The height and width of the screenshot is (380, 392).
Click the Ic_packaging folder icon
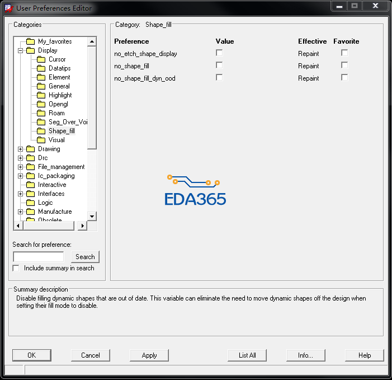[30, 176]
